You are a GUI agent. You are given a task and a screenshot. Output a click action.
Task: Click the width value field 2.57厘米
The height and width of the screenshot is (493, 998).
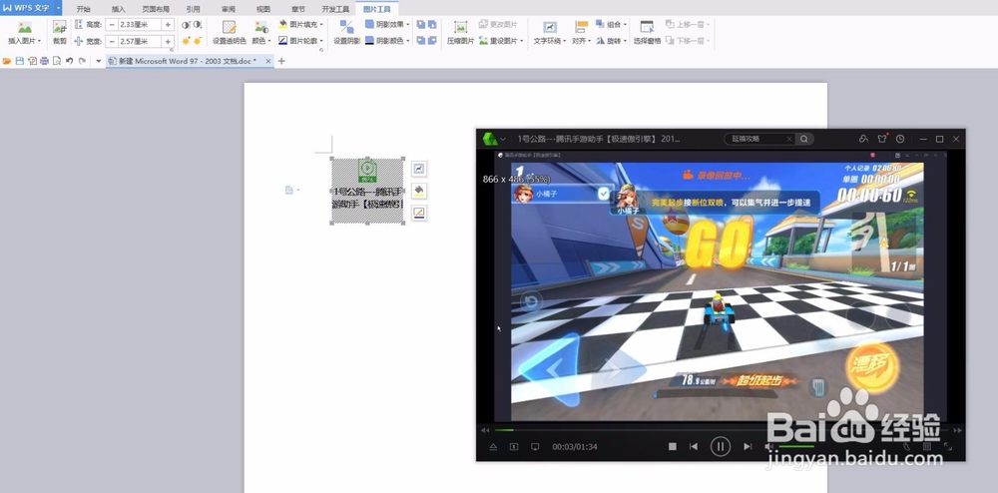pos(140,41)
